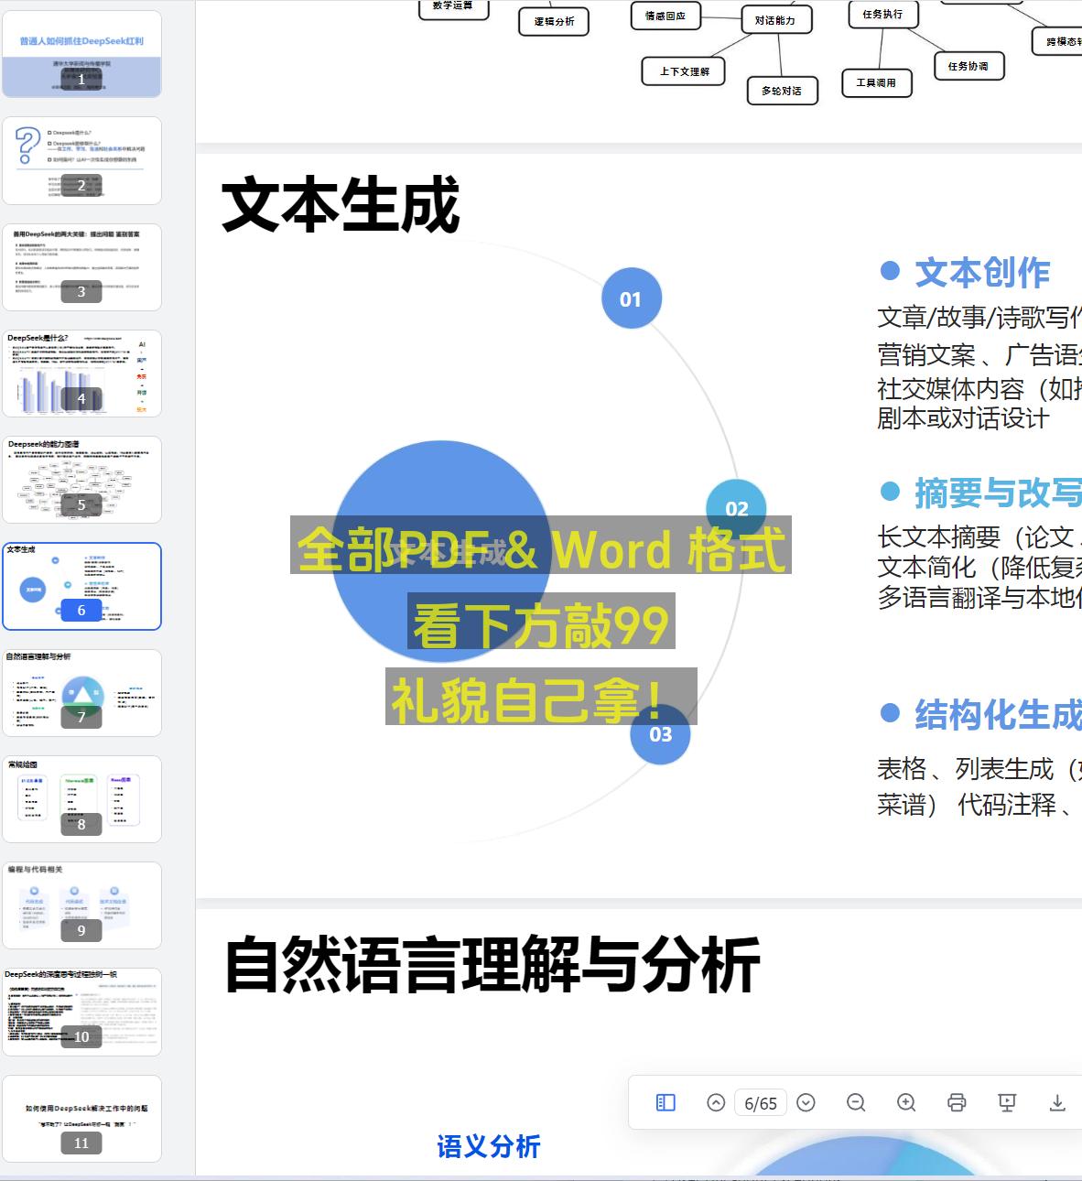Screen dimensions: 1082x1181
Task: Open page 8 thumbnail 常规绘图
Action: 81,799
